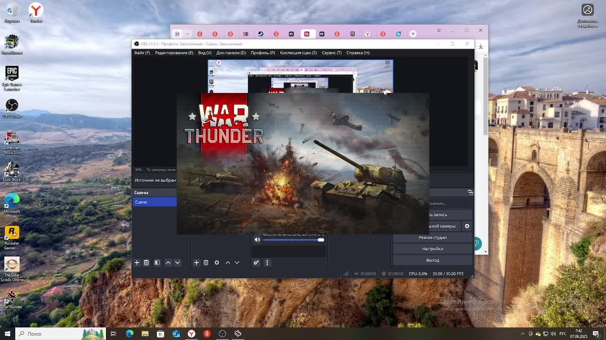The width and height of the screenshot is (606, 340).
Task: Open the Windows notification center
Action: [596, 334]
